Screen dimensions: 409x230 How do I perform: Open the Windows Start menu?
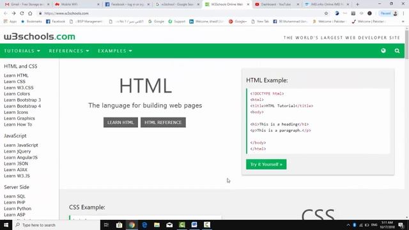coord(6,225)
